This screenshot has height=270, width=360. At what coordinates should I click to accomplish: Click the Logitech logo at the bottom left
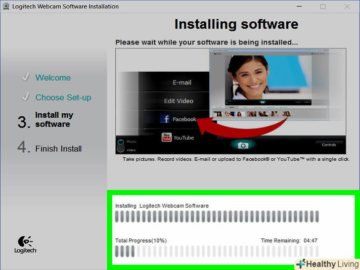[x=25, y=244]
